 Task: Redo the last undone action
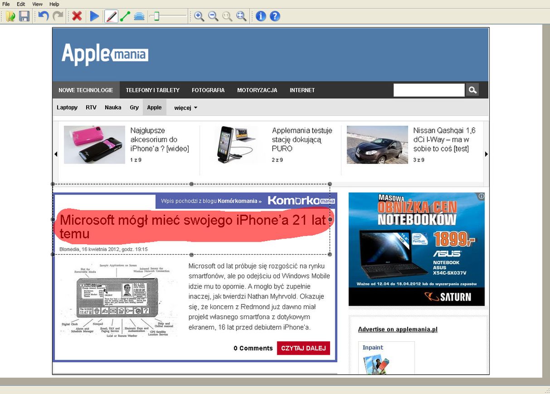[x=58, y=16]
